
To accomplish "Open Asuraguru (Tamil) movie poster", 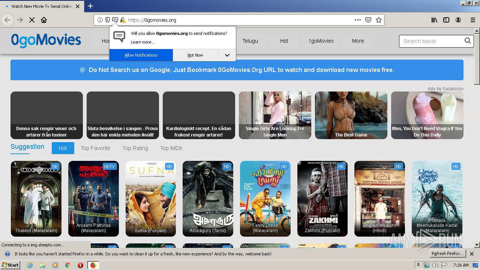I will 208,199.
